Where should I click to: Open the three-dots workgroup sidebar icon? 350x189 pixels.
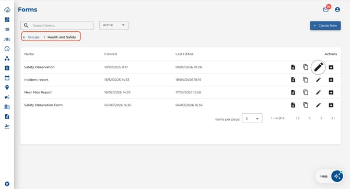(x=7, y=58)
